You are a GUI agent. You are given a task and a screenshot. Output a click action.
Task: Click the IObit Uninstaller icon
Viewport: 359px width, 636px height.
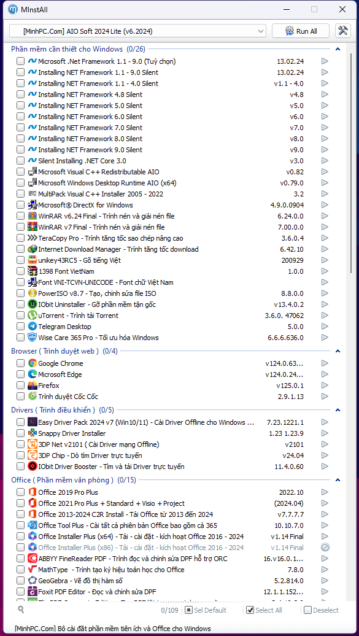point(33,304)
